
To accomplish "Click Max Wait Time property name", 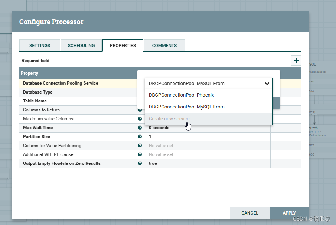I will (38, 128).
